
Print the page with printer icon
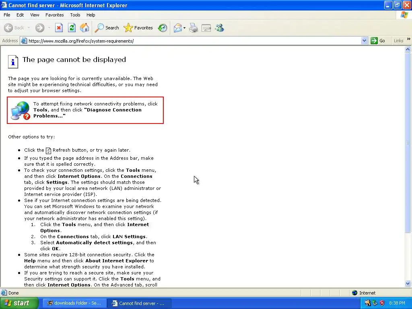point(194,28)
